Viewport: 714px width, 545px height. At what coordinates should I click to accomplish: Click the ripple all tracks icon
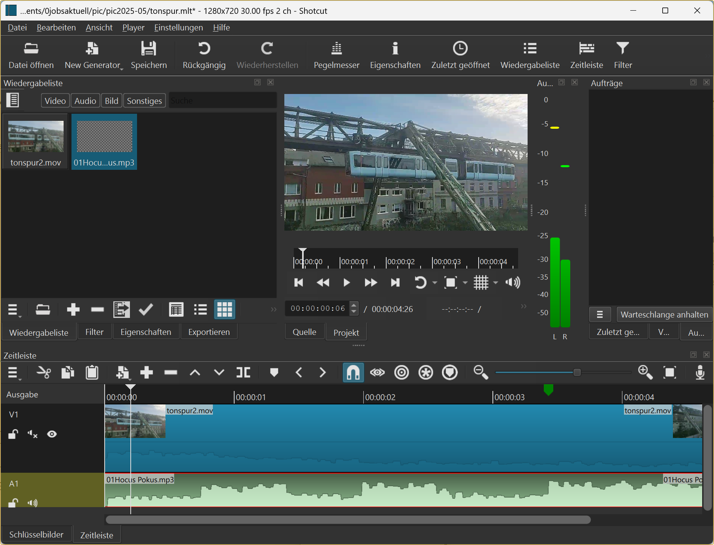coord(426,372)
